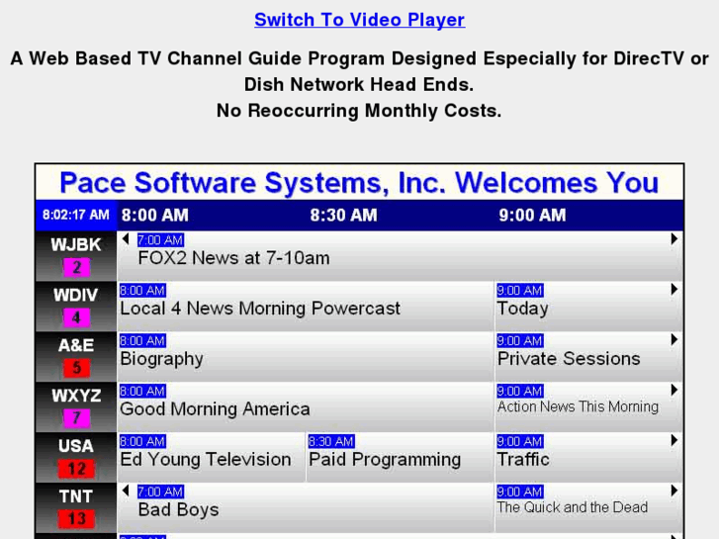Click right arrow in WJBK row

coord(674,238)
